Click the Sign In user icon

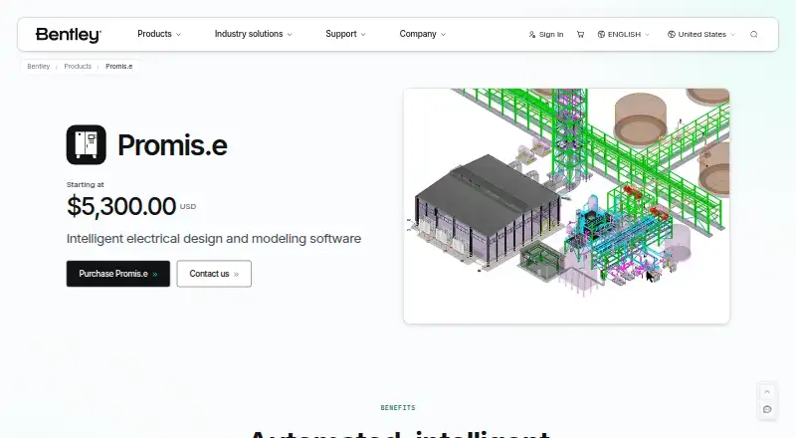(532, 35)
